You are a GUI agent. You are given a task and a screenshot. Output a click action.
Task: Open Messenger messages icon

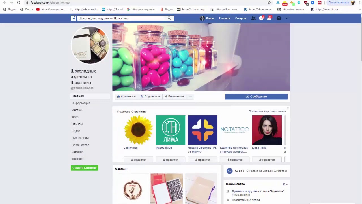pos(261,18)
